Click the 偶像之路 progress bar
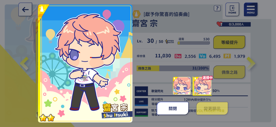Image resolution: width=276 pixels, height=127 pixels. click(x=173, y=68)
